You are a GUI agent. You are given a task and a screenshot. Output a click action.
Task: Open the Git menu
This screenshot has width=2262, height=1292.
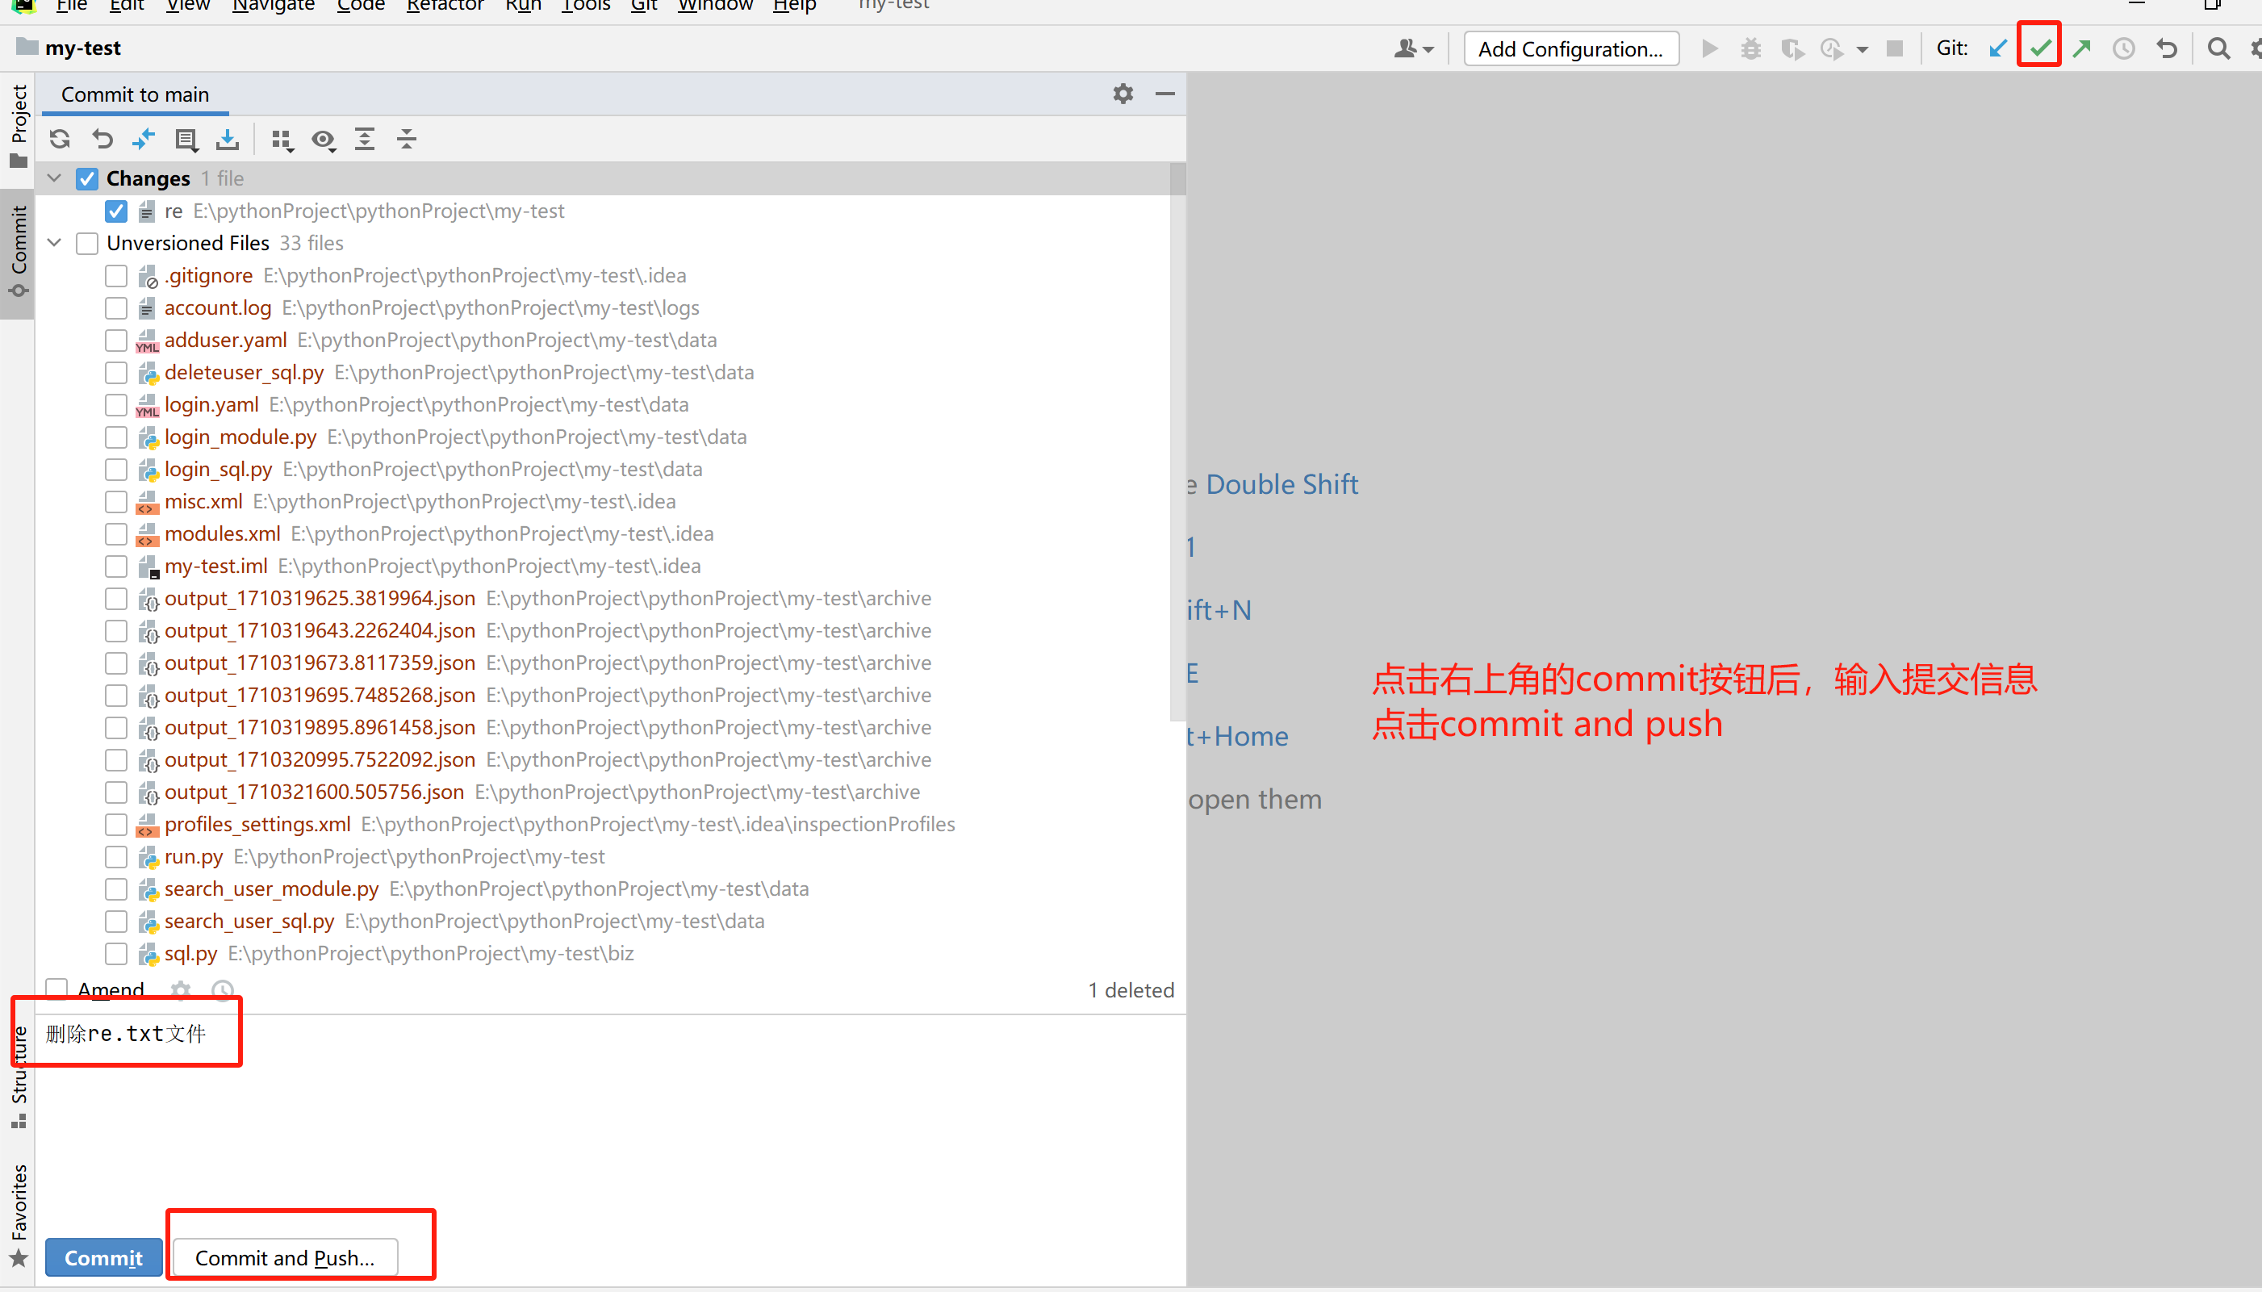[643, 6]
